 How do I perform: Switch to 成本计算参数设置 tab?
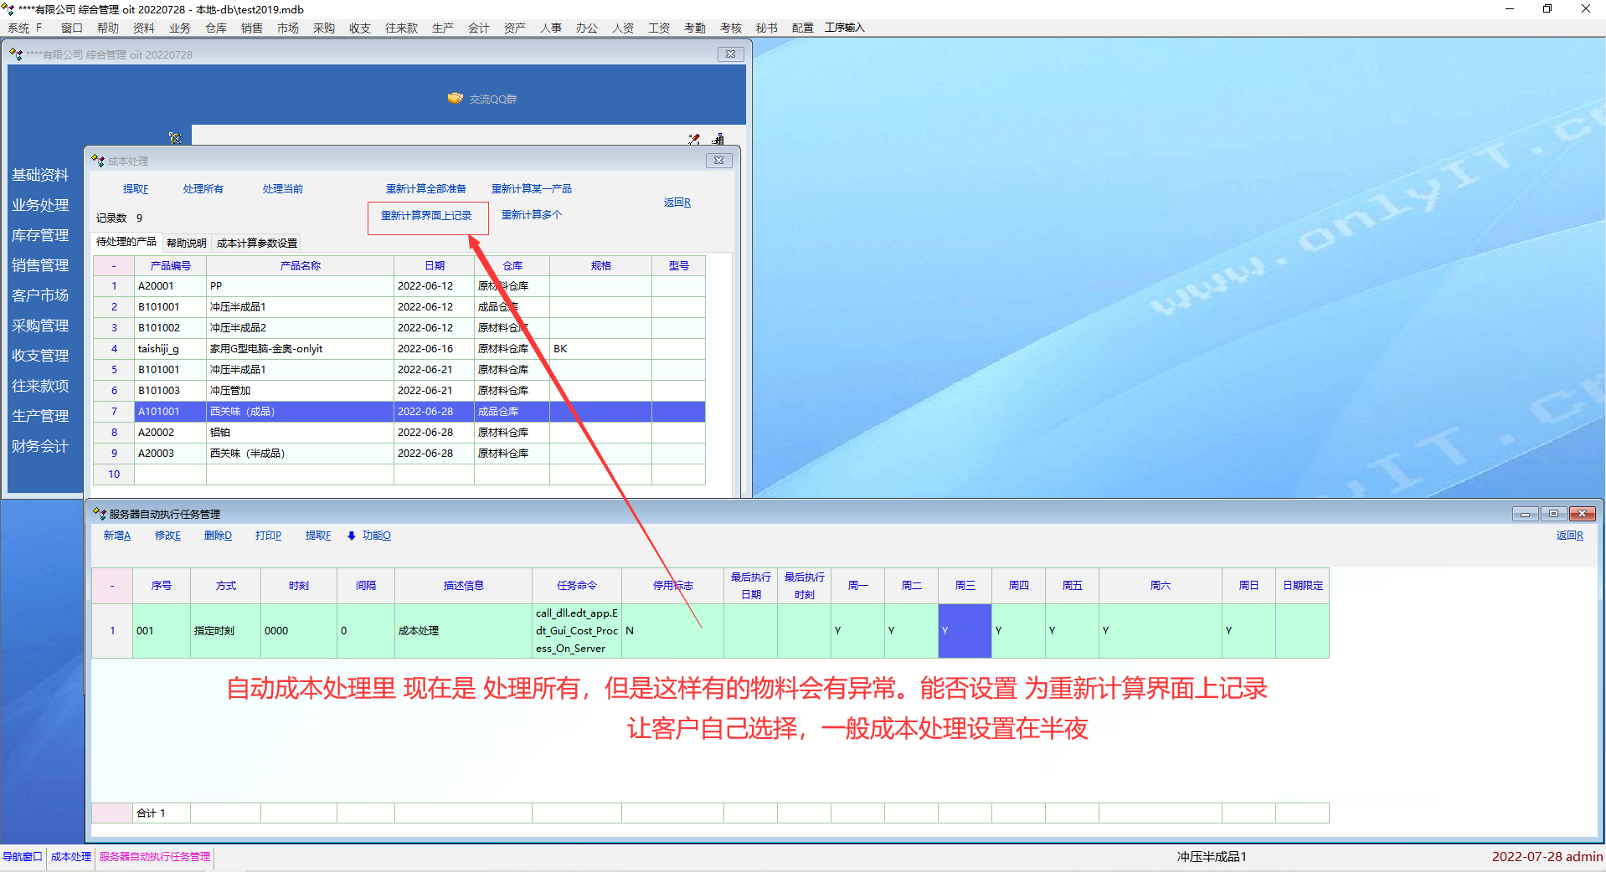tap(256, 244)
